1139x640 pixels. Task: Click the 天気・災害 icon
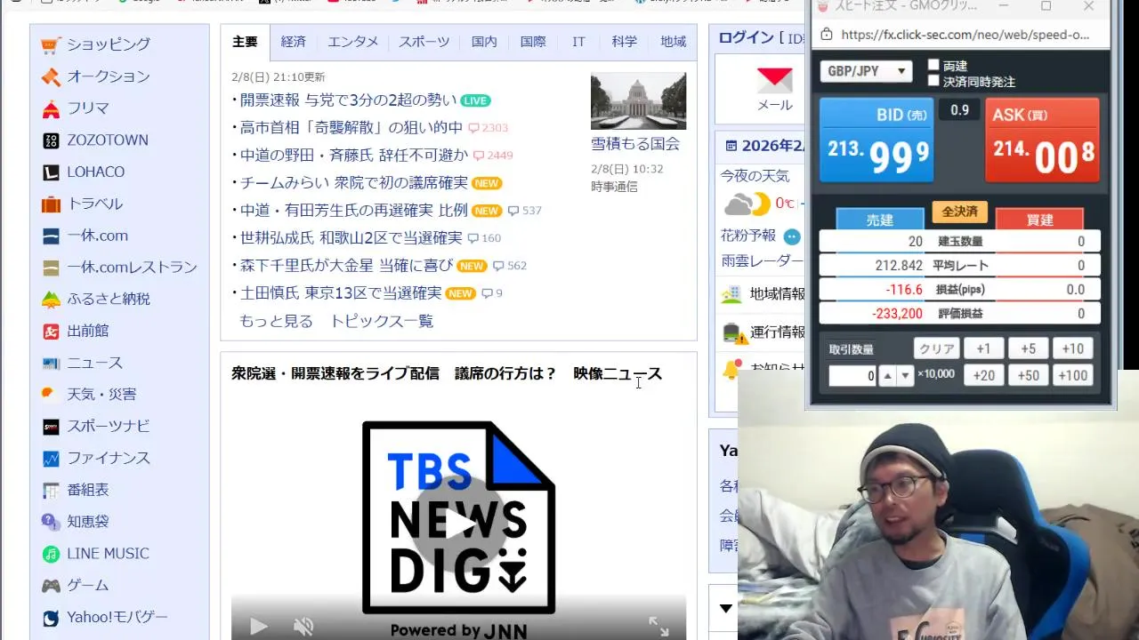51,395
